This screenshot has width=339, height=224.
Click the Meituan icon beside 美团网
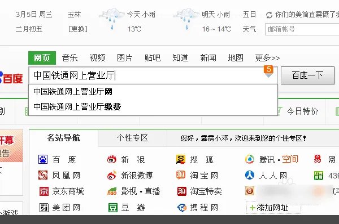click(x=44, y=208)
